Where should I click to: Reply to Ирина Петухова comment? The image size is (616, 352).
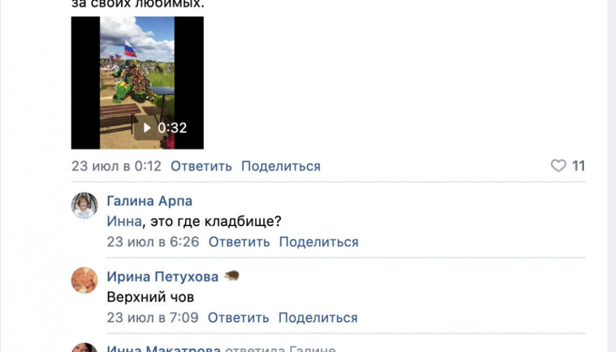pos(238,317)
